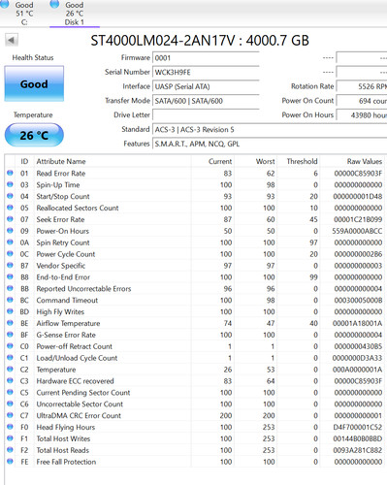Click status icon of Uncorrectable Sector Count row
Viewport: 387px width, 485px height.
(x=10, y=404)
